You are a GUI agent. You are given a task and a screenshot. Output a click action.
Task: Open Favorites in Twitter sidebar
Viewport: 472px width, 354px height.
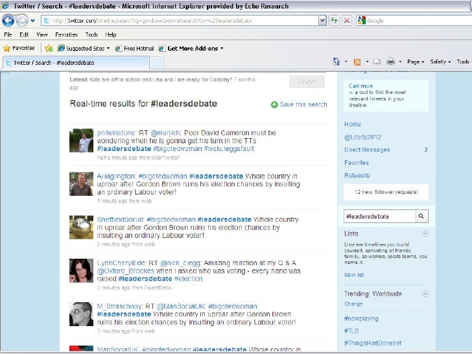point(357,163)
